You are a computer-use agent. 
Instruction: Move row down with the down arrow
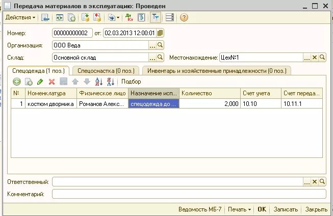(x=87, y=82)
